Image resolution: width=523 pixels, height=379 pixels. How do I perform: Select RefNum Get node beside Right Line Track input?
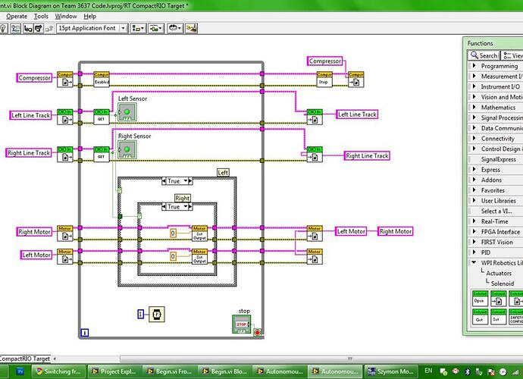click(x=64, y=154)
